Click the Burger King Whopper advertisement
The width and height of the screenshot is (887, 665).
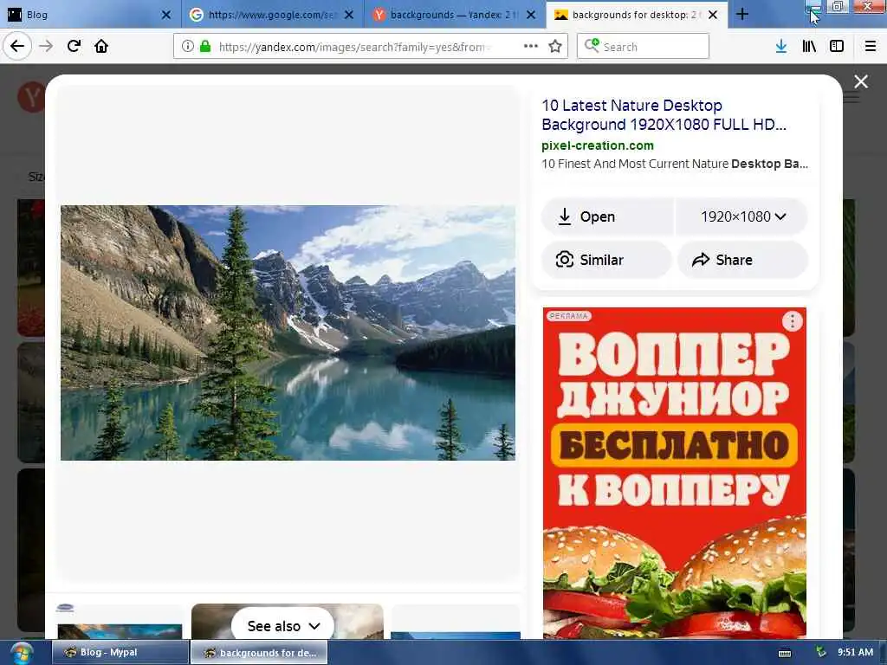pos(674,473)
